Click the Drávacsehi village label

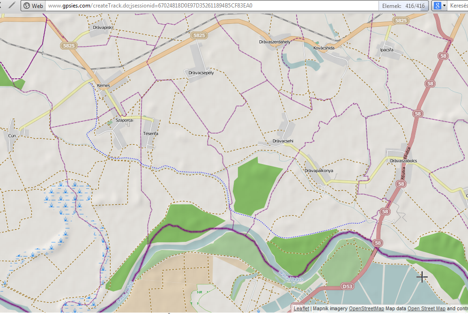[x=282, y=141]
